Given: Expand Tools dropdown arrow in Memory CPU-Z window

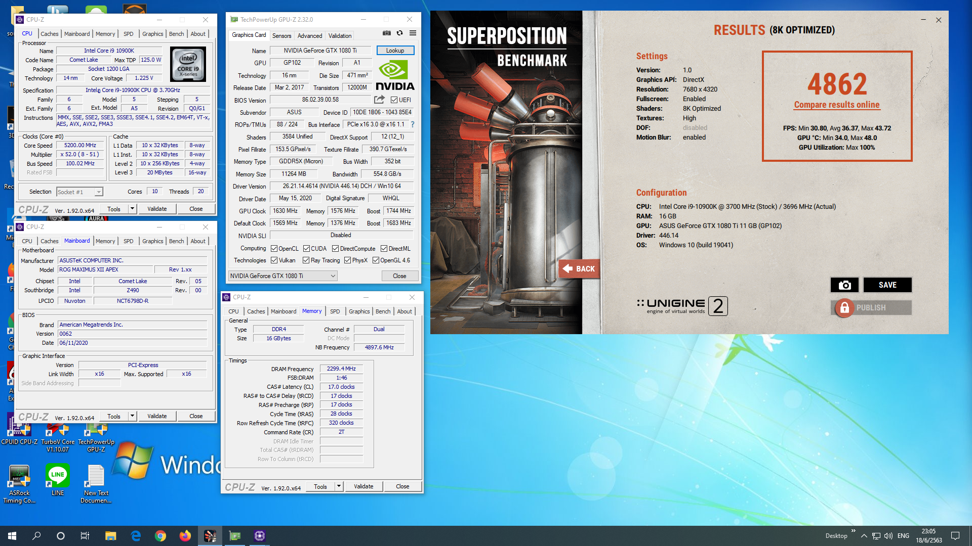Looking at the screenshot, I should [x=339, y=486].
